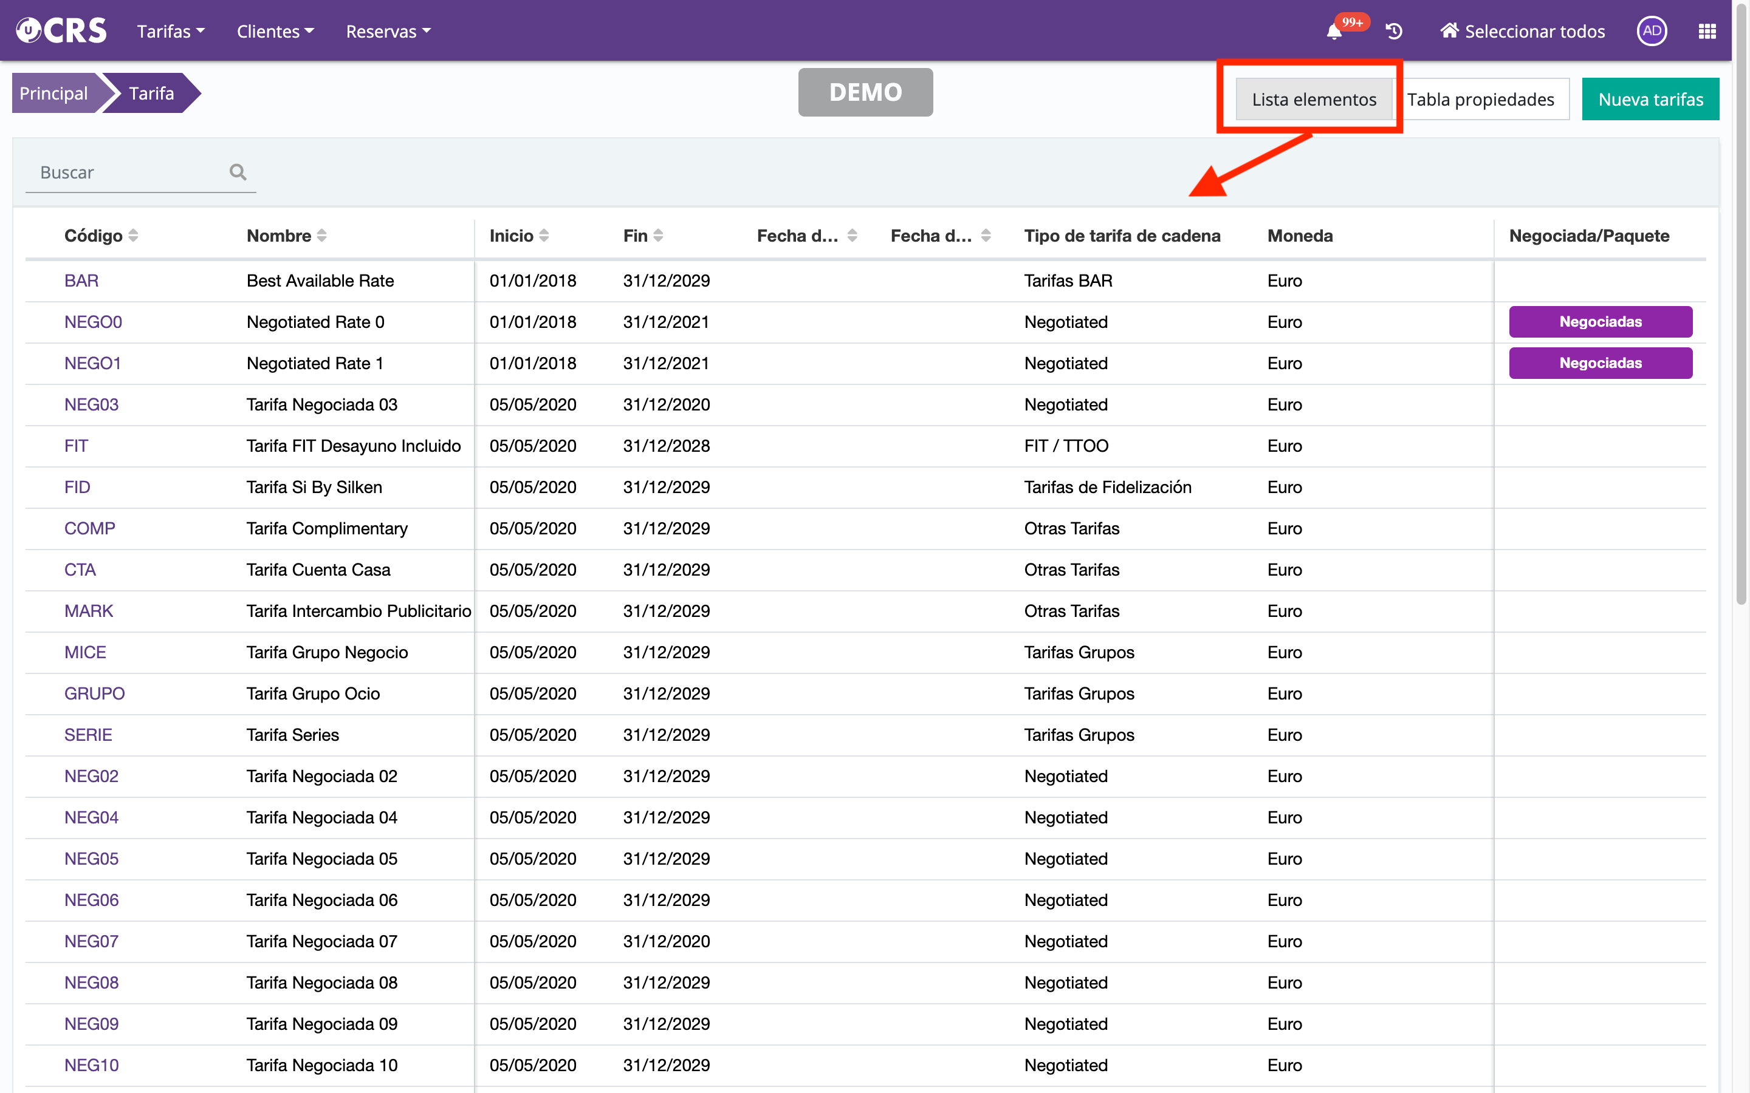Viewport: 1750px width, 1093px height.
Task: Go to Principal breadcrumb
Action: click(x=53, y=94)
